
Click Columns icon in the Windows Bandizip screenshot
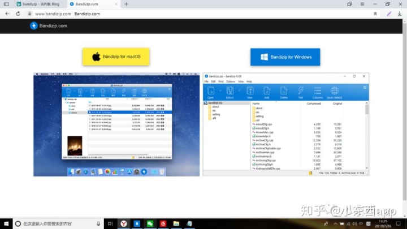click(318, 93)
